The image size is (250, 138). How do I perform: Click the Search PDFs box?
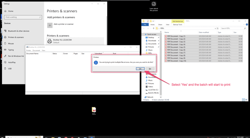pos(233,28)
